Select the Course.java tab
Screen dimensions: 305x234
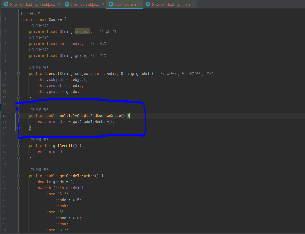coord(125,4)
